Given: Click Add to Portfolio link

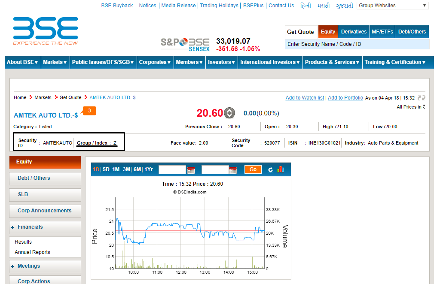Looking at the screenshot, I should click(x=345, y=98).
